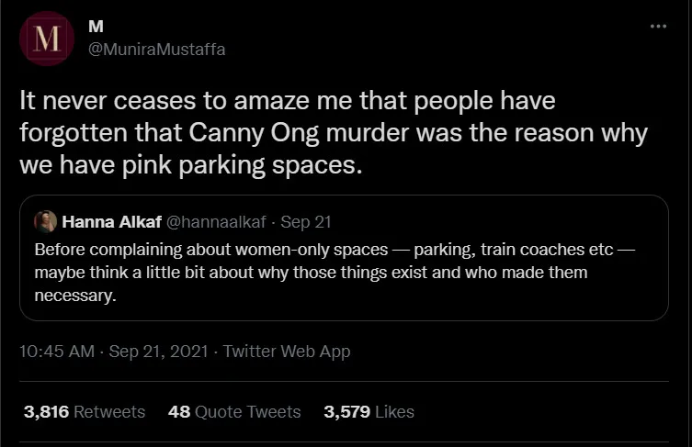Click Hanna Alkaf's small profile picture
The image size is (692, 447).
(x=46, y=221)
